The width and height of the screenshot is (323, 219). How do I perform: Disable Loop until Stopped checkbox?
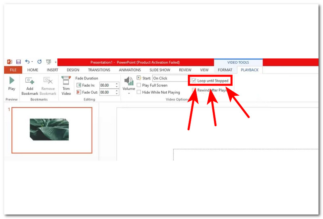click(x=194, y=81)
